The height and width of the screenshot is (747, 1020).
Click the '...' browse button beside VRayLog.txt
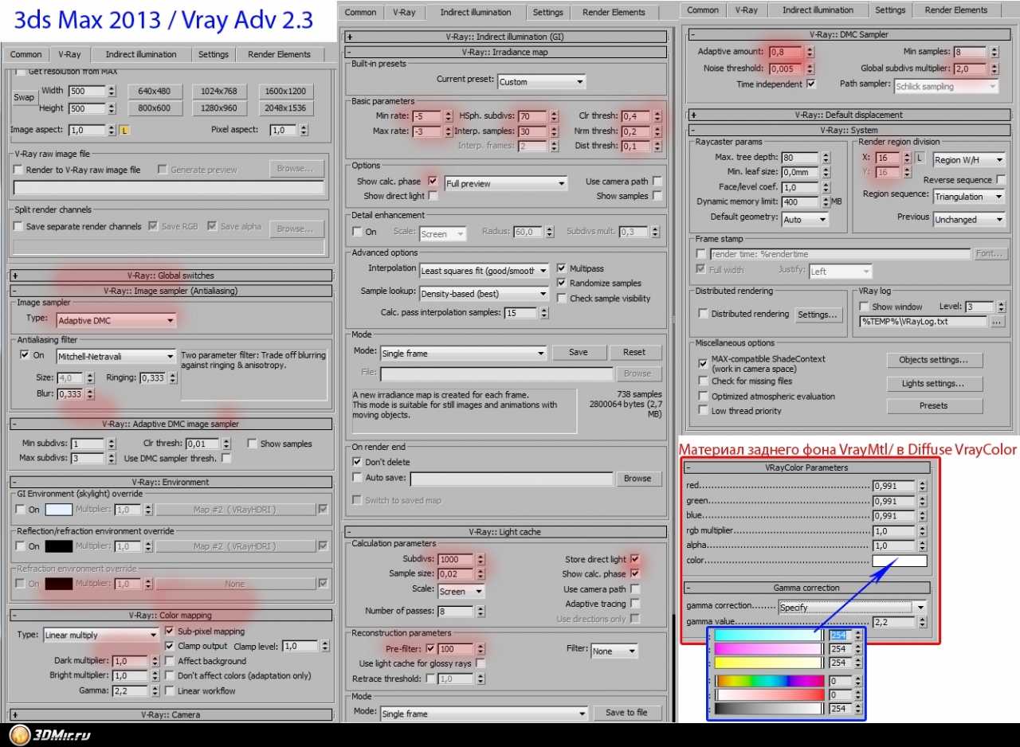[998, 322]
